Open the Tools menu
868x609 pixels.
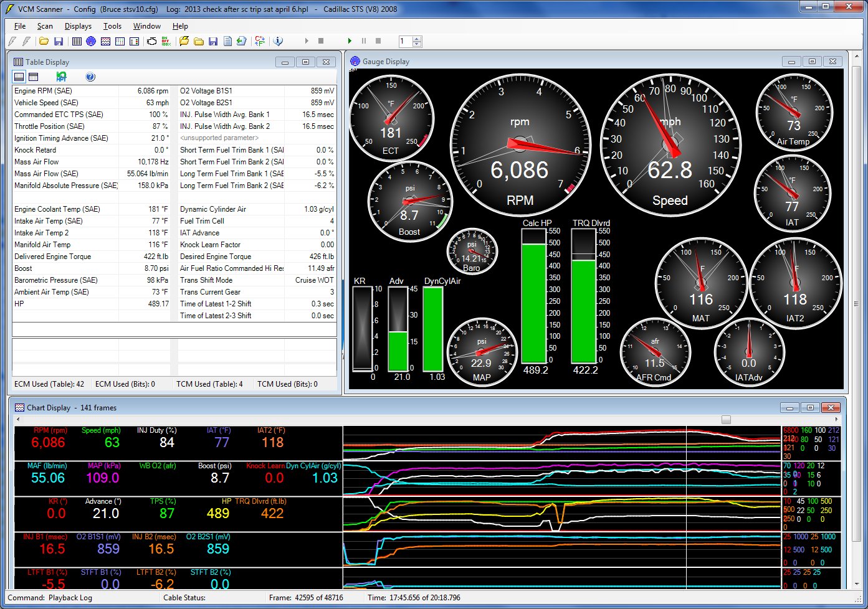(112, 26)
